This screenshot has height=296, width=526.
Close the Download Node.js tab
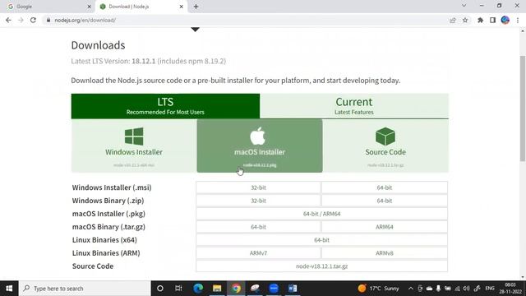tap(181, 7)
